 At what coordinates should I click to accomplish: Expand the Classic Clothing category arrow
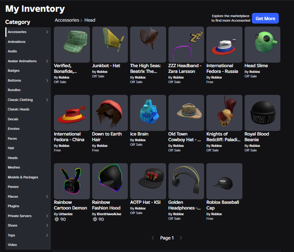[47, 100]
